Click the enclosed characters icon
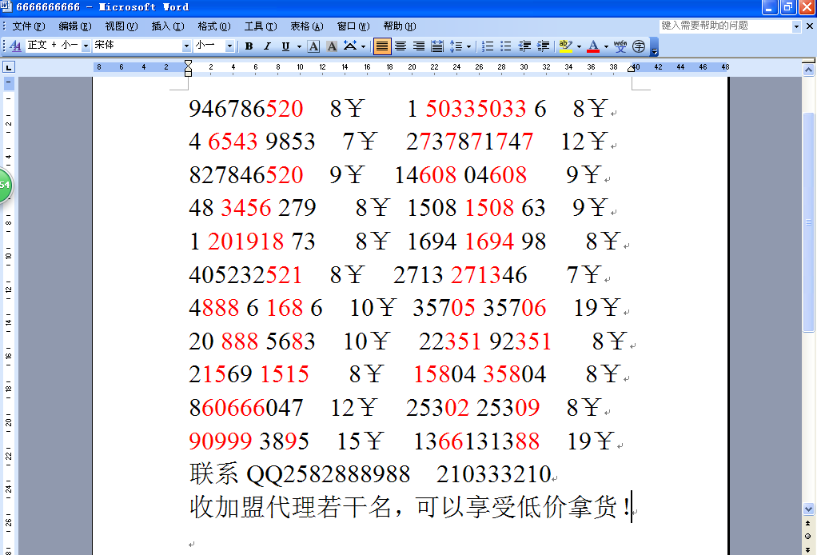Viewport: 817px width, 555px height. click(639, 46)
